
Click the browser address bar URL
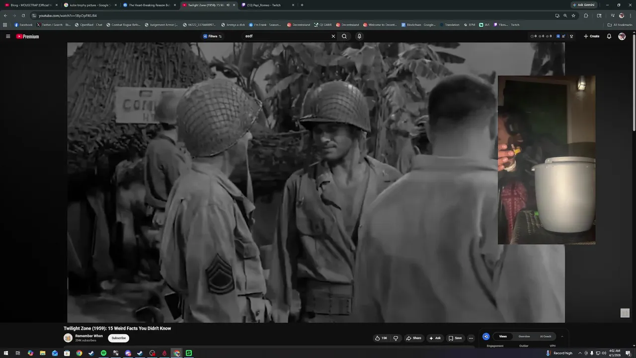tap(68, 15)
